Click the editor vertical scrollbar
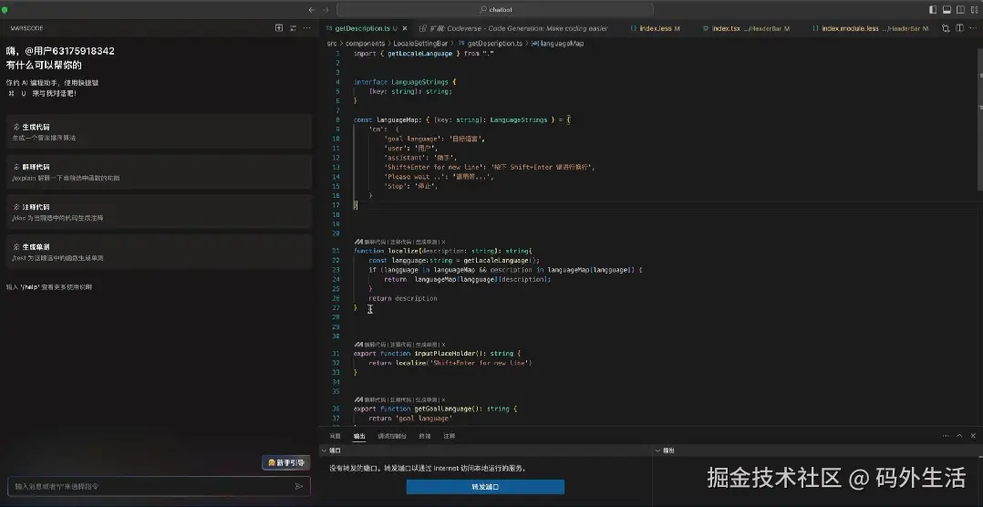Screen dimensions: 983x507 coord(979,119)
